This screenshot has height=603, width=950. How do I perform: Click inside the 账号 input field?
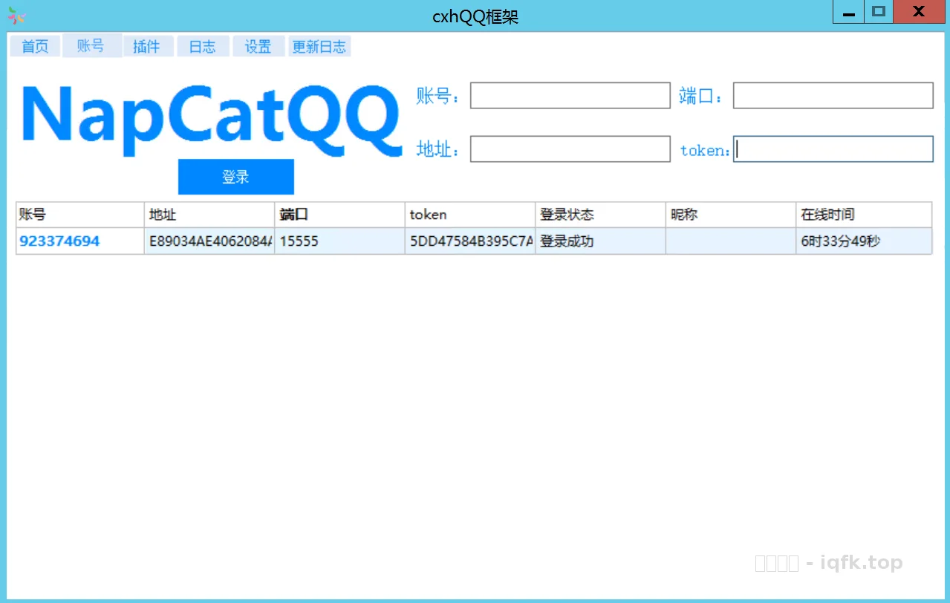[x=569, y=95]
